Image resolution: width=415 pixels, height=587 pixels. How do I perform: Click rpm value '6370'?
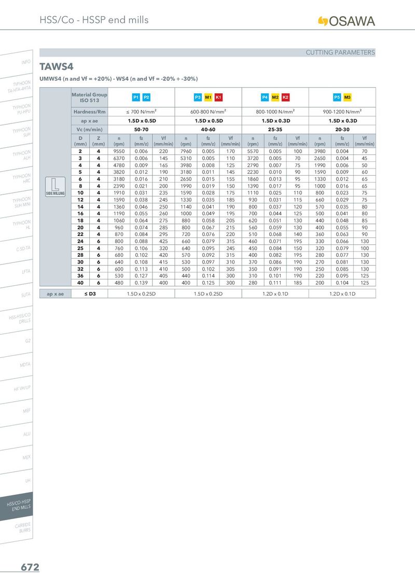[x=119, y=158]
